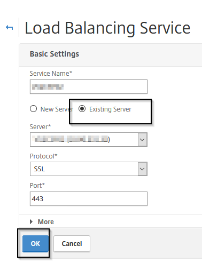Click the Service Name* label
Viewport: 202px width, 278px height.
51,74
